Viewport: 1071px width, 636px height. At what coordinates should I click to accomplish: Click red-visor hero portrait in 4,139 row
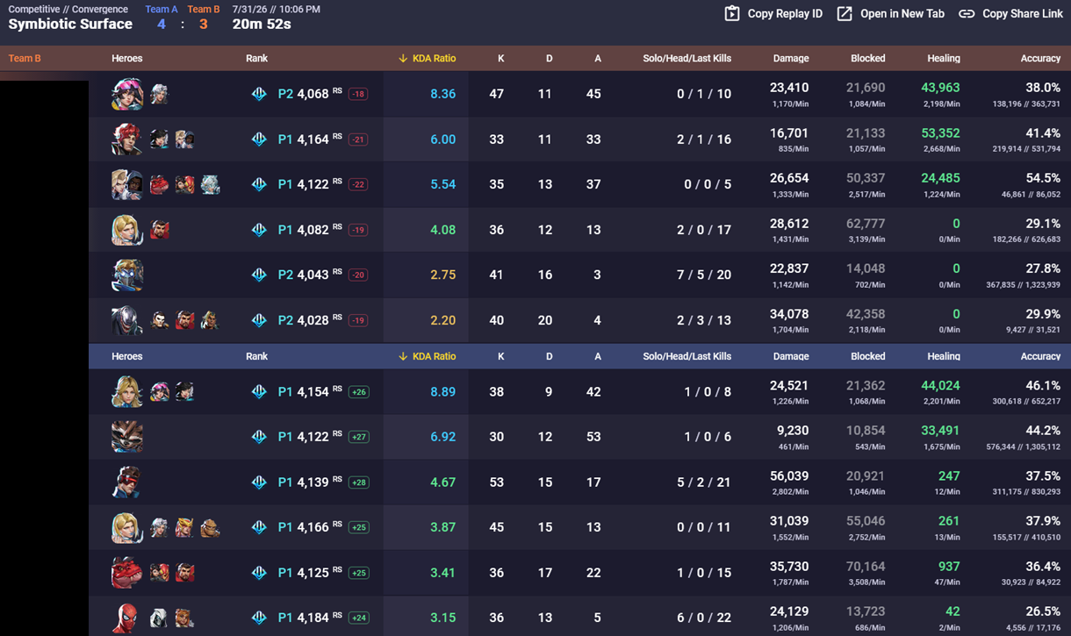click(x=127, y=482)
